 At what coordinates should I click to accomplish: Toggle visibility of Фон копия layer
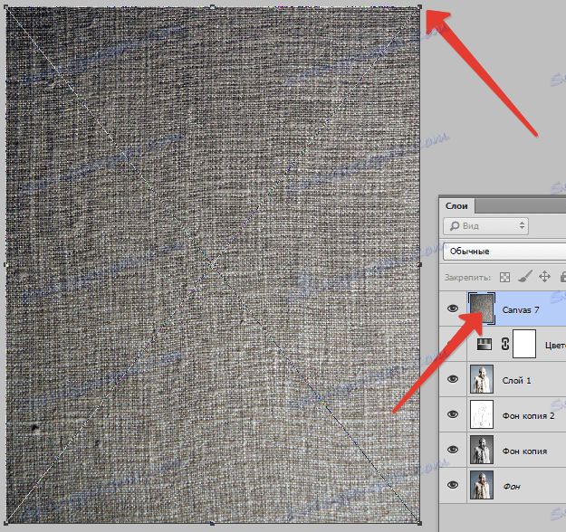[453, 450]
